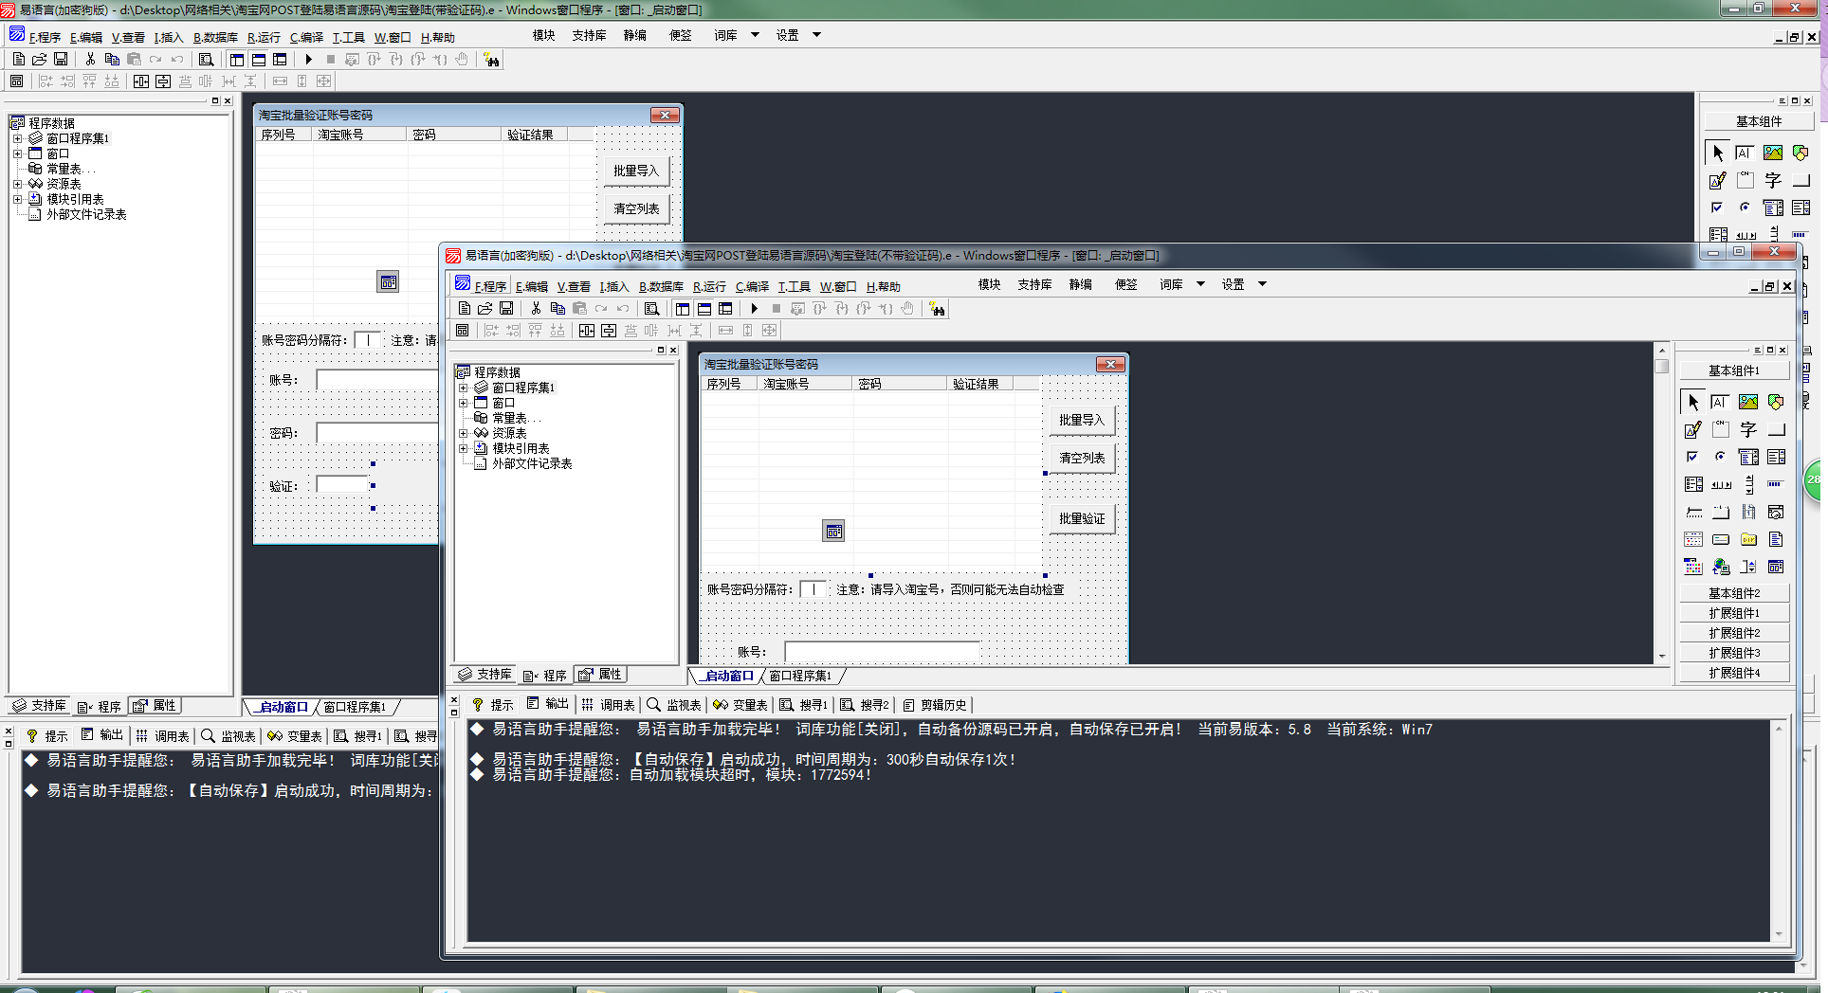The image size is (1828, 993).
Task: Click 外部文件记录表 item in front window tree
Action: point(532,463)
